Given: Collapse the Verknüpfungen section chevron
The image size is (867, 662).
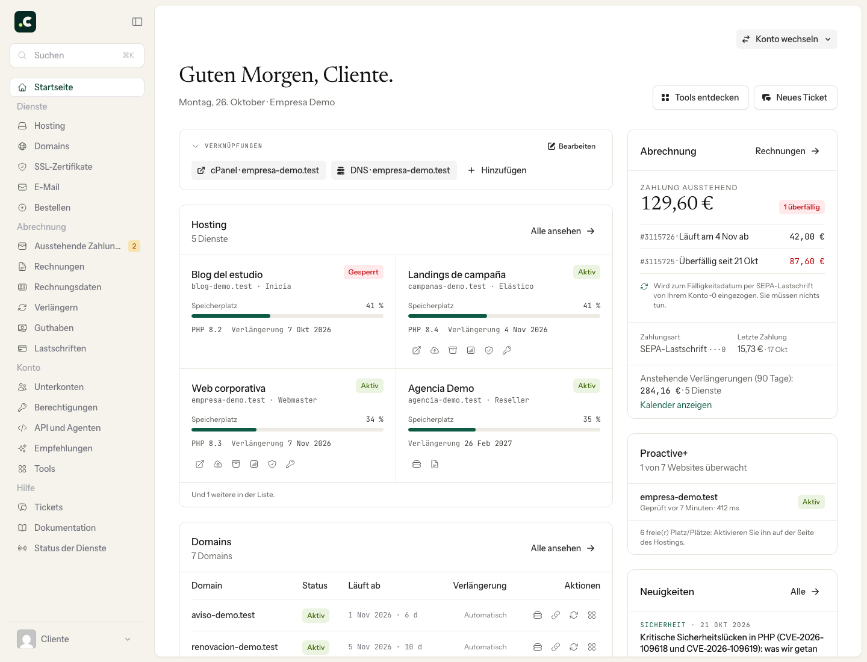Looking at the screenshot, I should (x=196, y=146).
